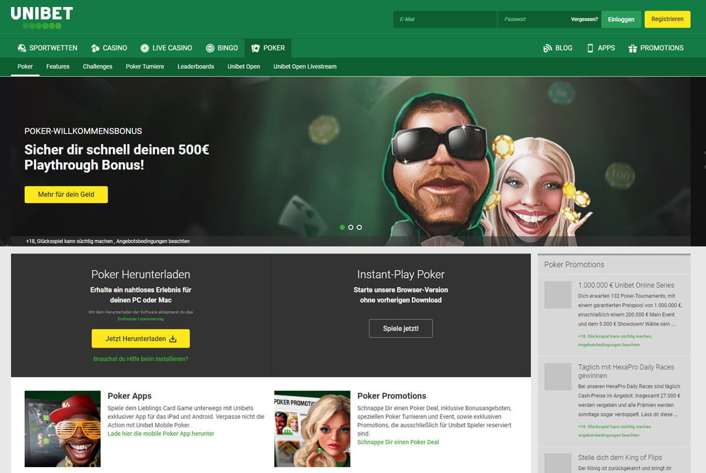Click the Bingo ball icon

pos(210,48)
